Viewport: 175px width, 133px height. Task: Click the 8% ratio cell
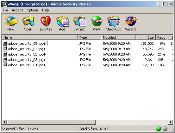tap(163, 43)
